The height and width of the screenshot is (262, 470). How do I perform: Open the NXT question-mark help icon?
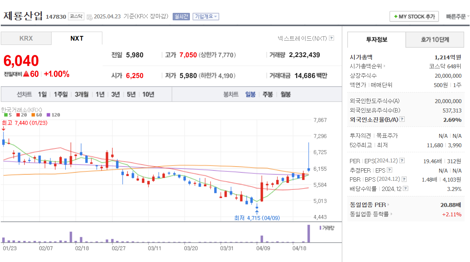click(331, 37)
